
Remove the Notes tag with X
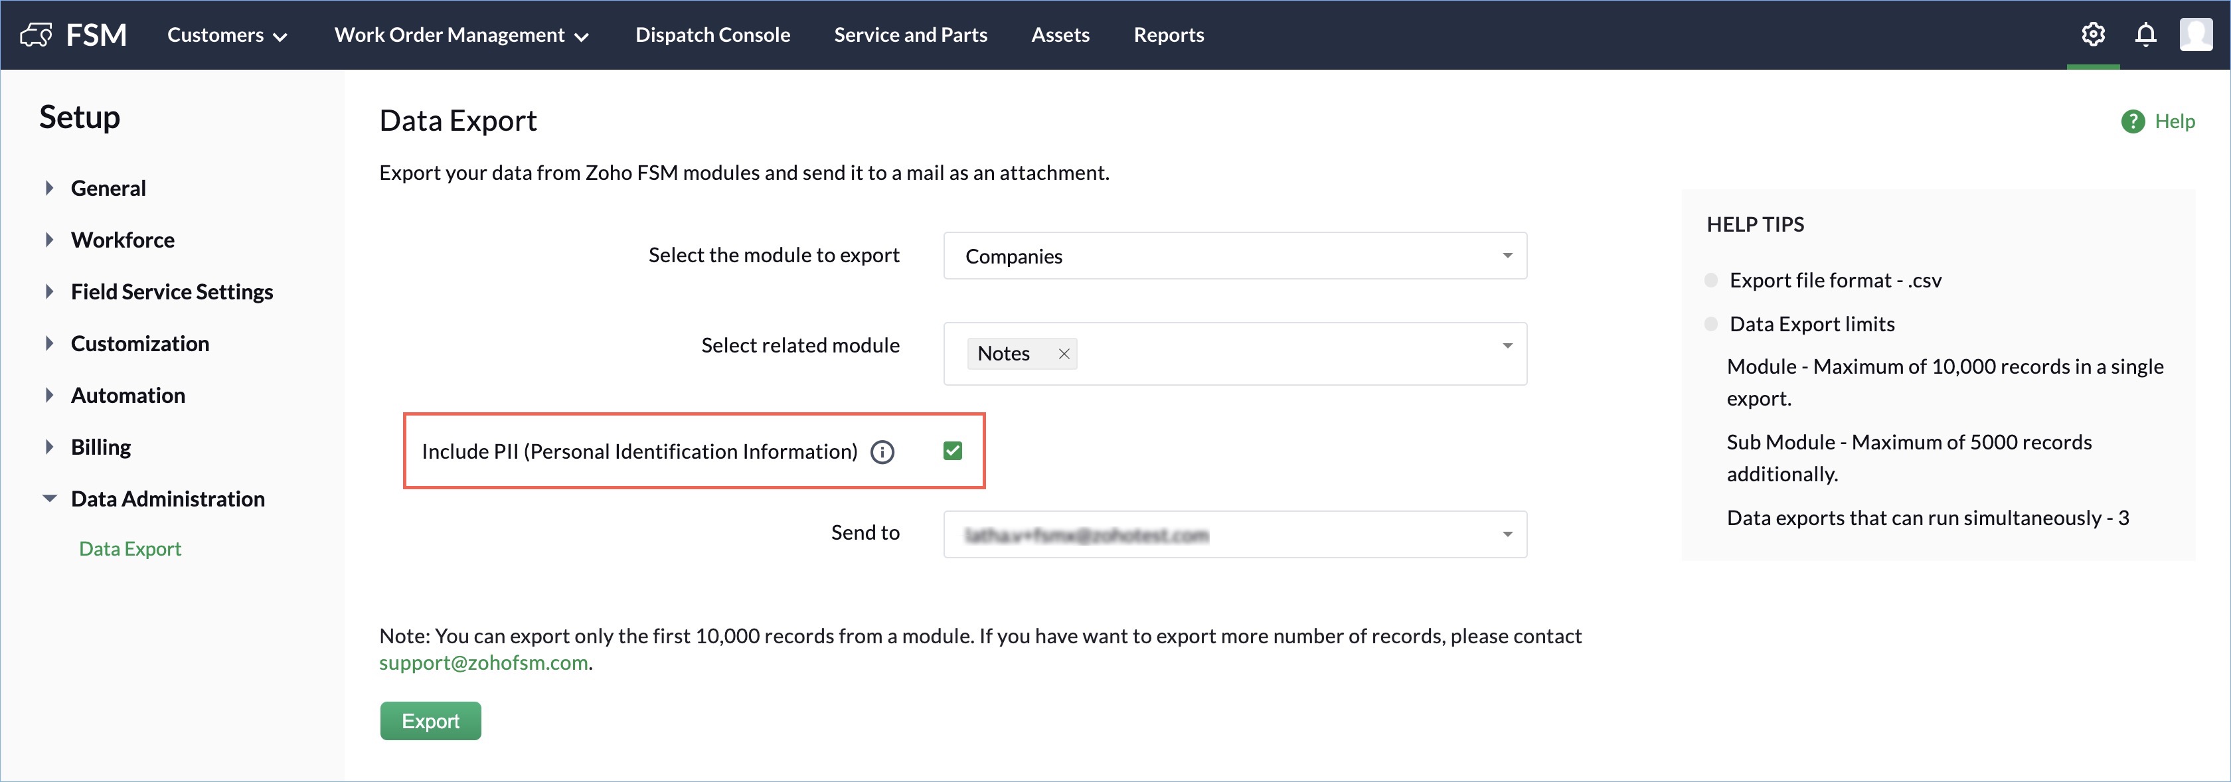point(1064,354)
